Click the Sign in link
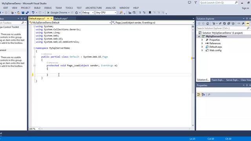 [245, 8]
